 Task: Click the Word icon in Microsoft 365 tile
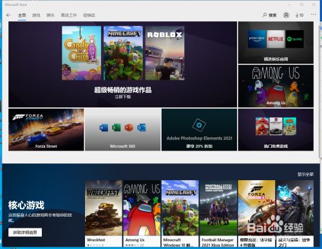click(104, 128)
